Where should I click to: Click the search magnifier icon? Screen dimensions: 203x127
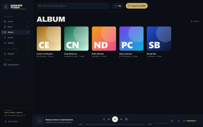(x=40, y=6)
